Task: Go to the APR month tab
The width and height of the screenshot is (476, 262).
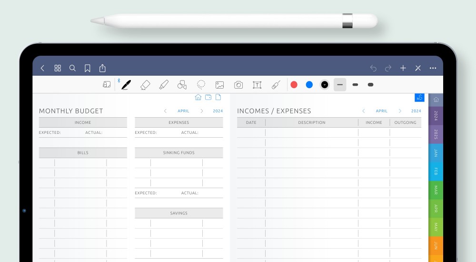Action: [436, 209]
